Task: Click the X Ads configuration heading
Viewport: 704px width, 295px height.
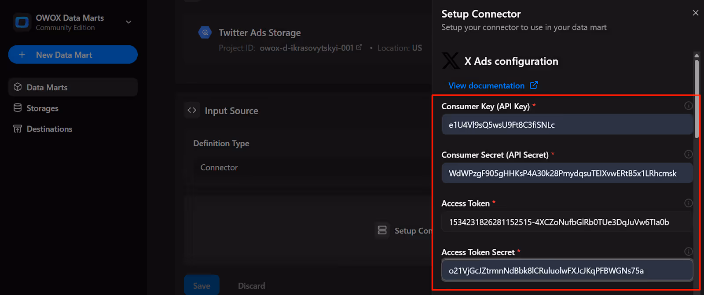Action: point(511,61)
